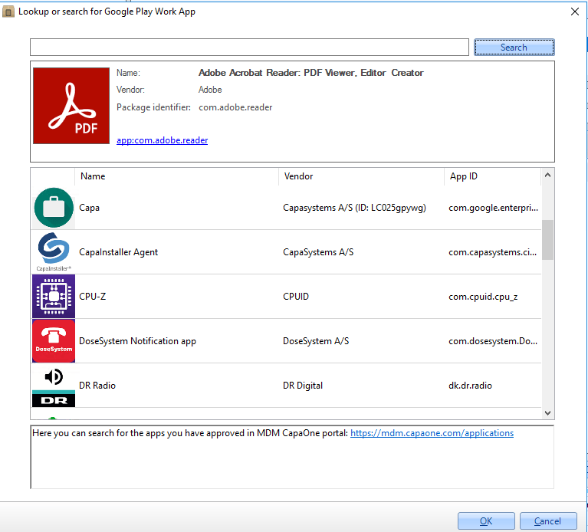
Task: Select the CapaInstaller Agent name
Action: 119,252
